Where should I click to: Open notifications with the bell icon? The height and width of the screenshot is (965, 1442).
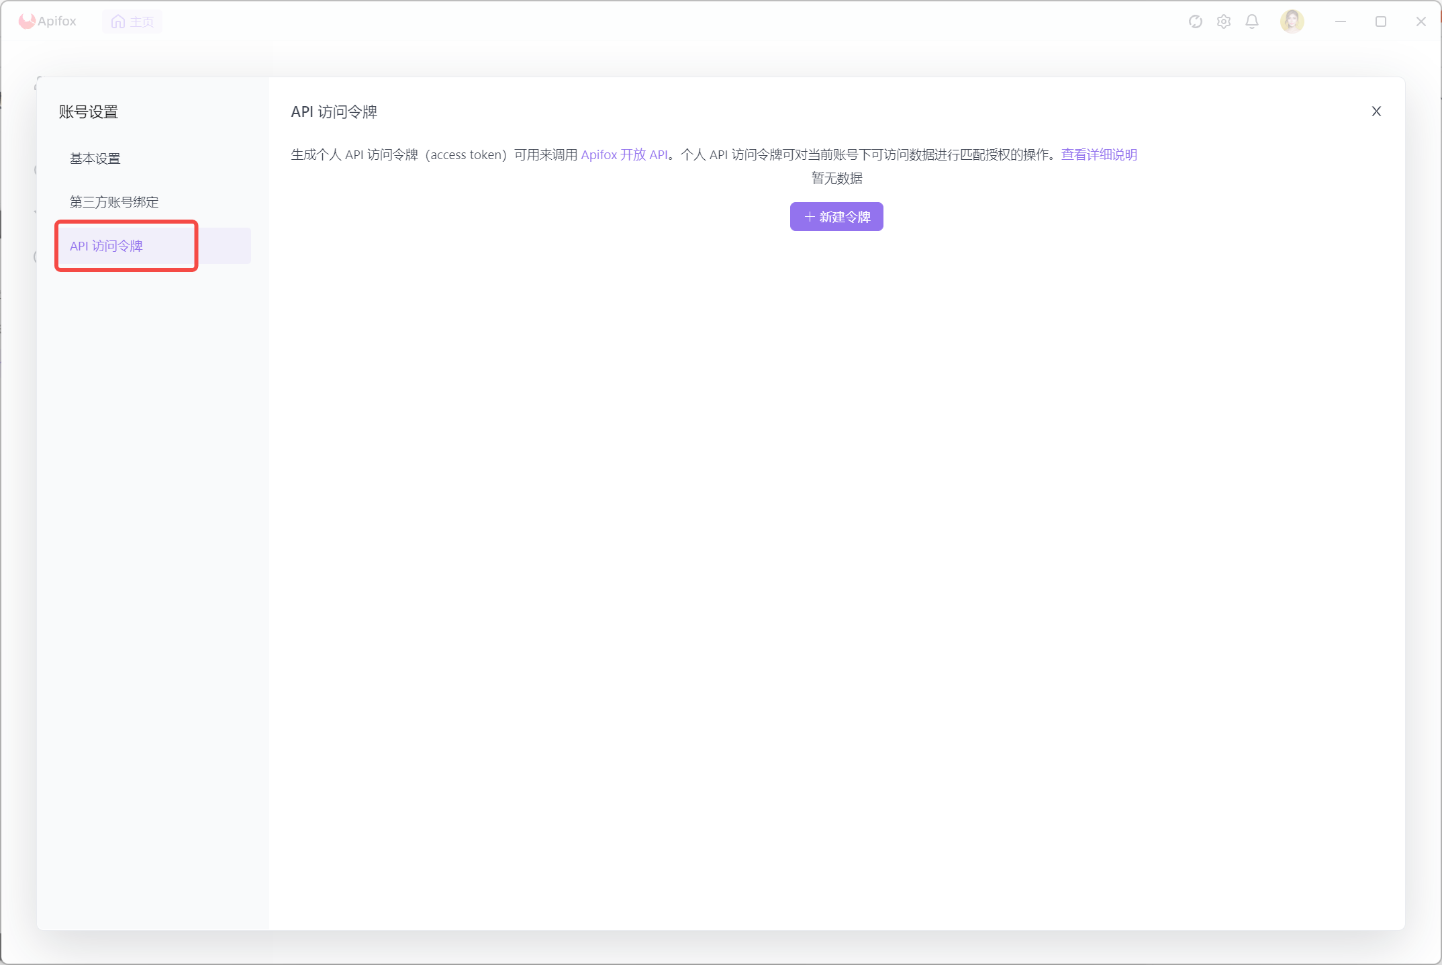pos(1251,21)
